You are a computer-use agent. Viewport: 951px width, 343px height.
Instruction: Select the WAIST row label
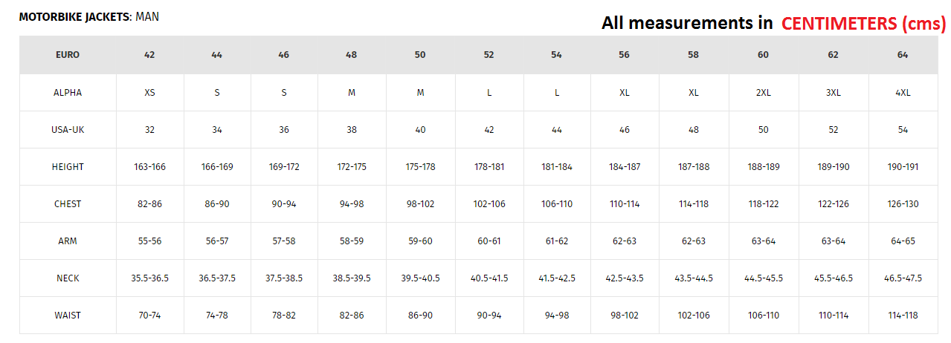pos(68,316)
